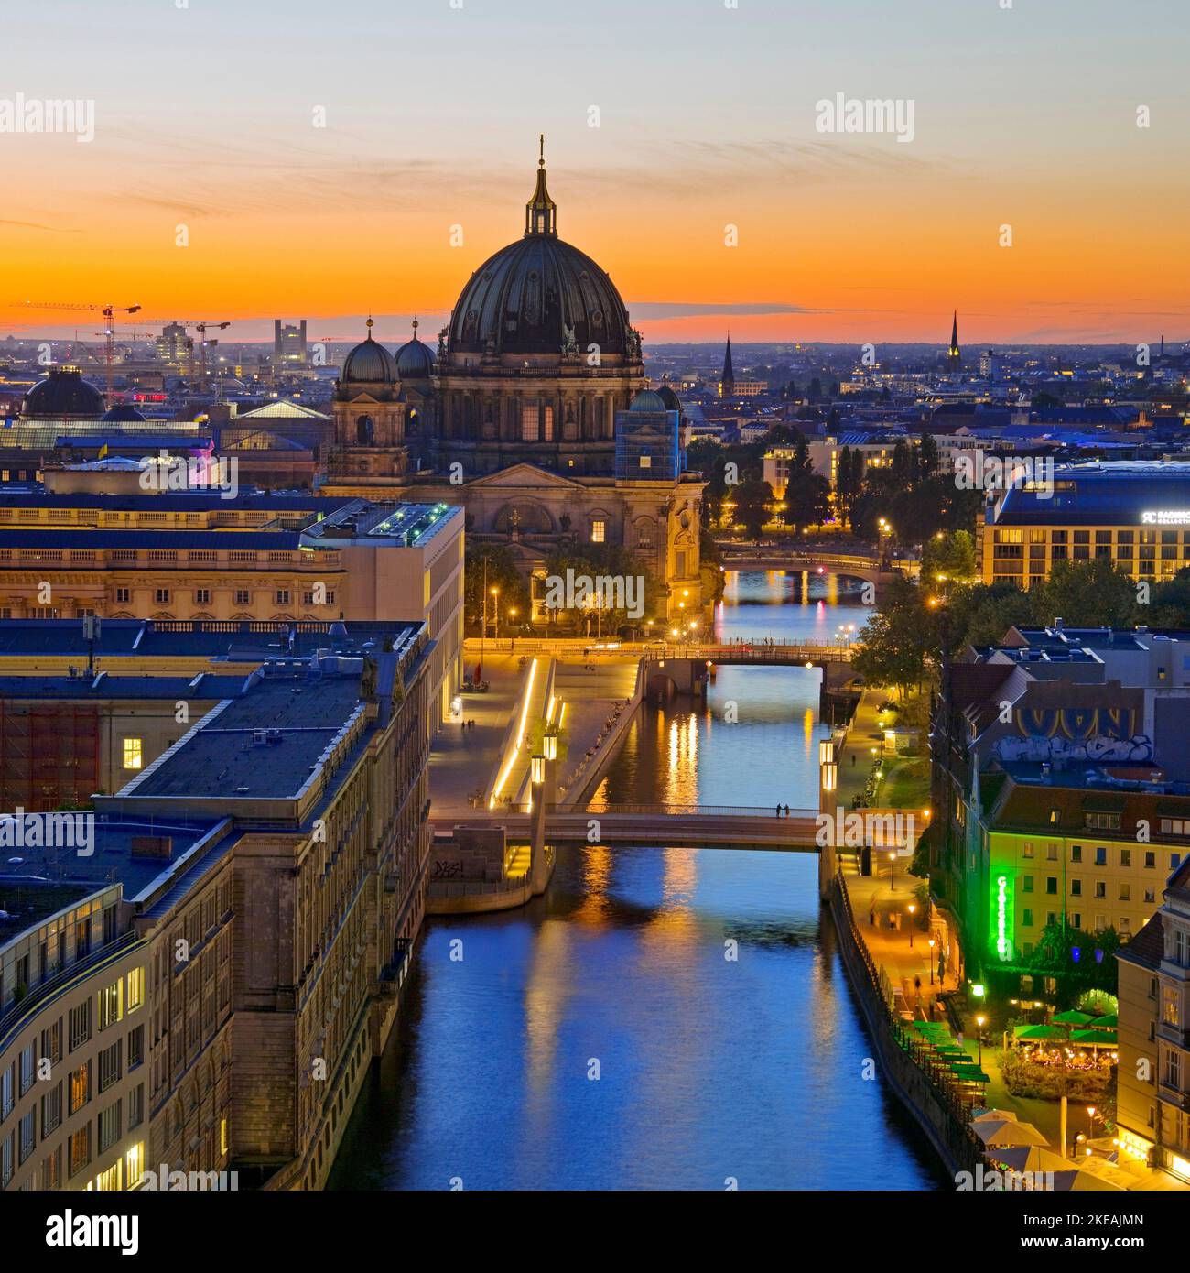The image size is (1190, 1273).
Task: Click the Radisson sign on hotel roof
Action: pyautogui.click(x=1163, y=517)
